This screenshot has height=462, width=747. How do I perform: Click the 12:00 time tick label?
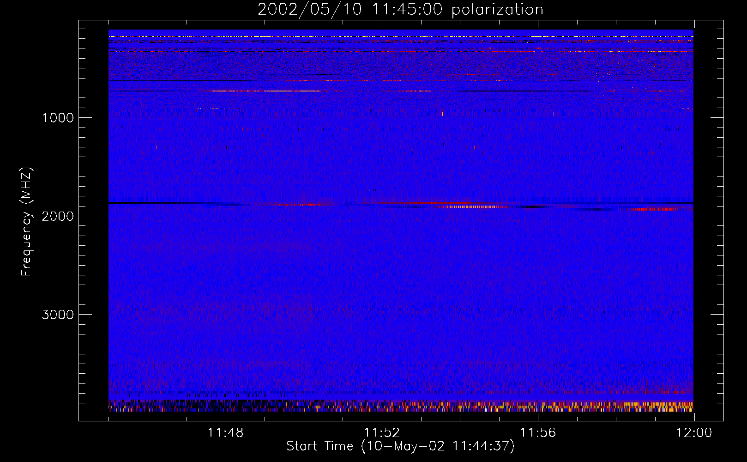click(694, 433)
